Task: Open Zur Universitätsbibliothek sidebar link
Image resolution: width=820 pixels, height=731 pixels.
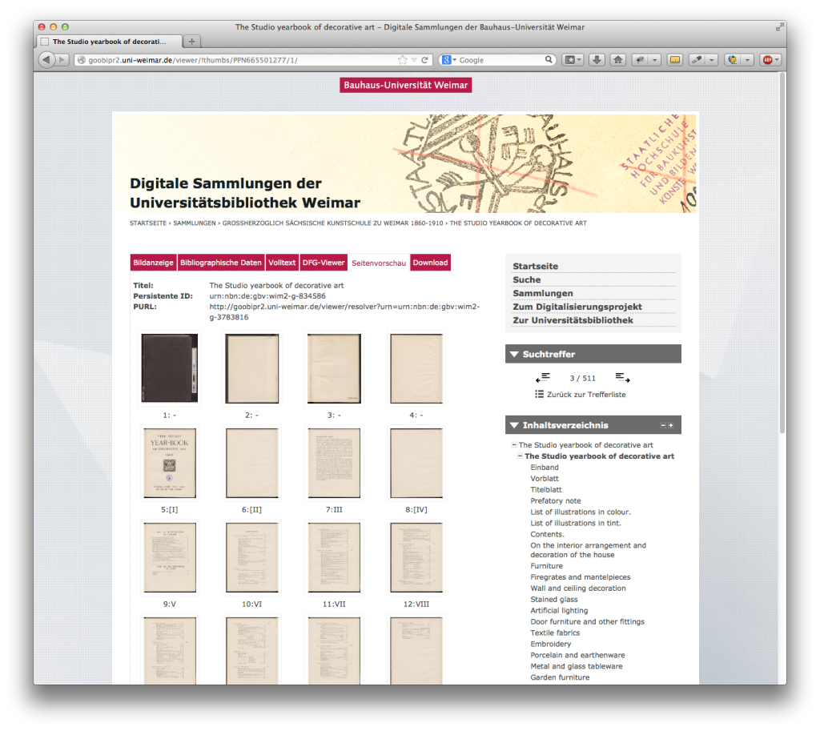Action: tap(573, 320)
